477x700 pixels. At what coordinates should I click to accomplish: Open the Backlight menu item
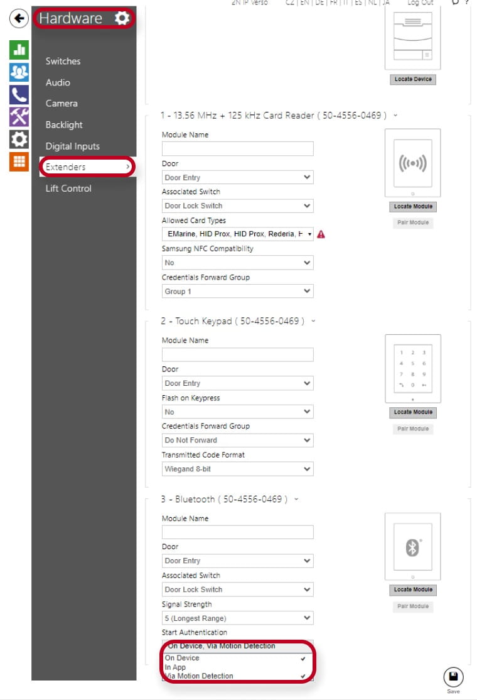pyautogui.click(x=64, y=125)
